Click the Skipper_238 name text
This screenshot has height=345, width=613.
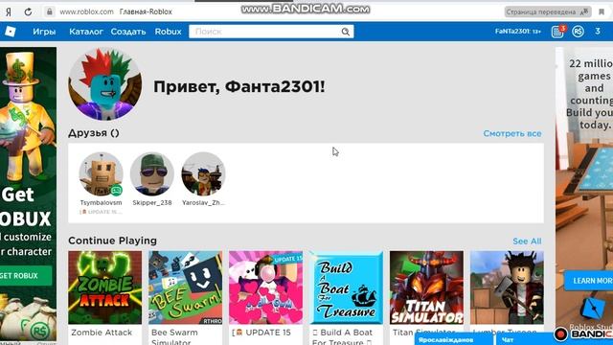(152, 202)
